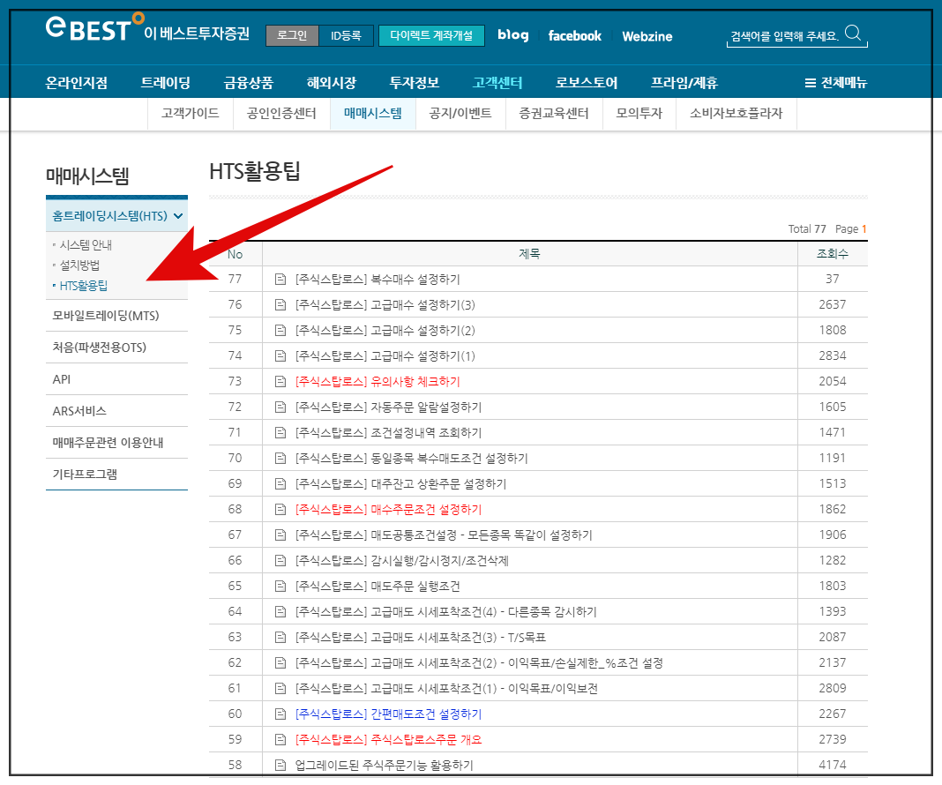Open post 업그레이드된 주식주문기능 활용하기

(384, 766)
